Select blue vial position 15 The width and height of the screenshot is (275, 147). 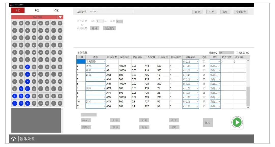tap(21, 89)
